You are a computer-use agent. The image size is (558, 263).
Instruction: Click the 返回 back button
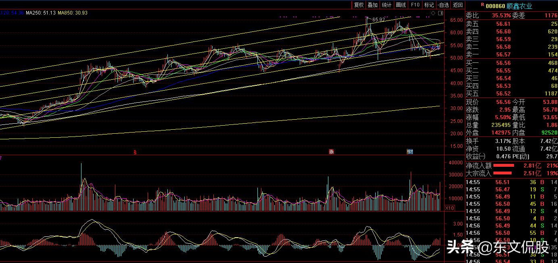tap(458, 5)
